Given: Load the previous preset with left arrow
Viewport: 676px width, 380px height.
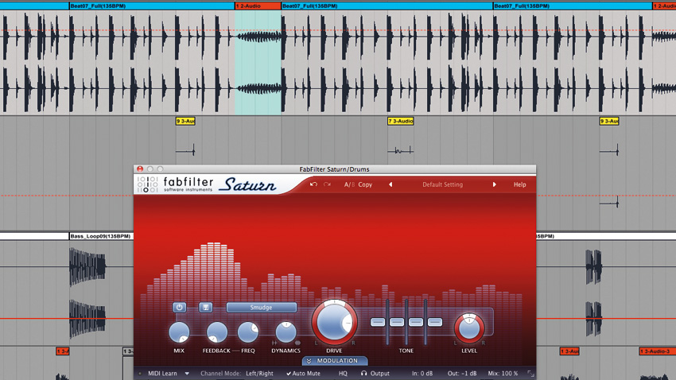Looking at the screenshot, I should 390,184.
